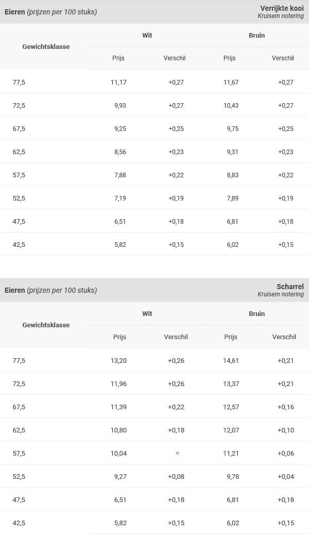Click Gewichtsklasse header of Verrijkte kooi table
This screenshot has height=534, width=309.
(x=46, y=47)
